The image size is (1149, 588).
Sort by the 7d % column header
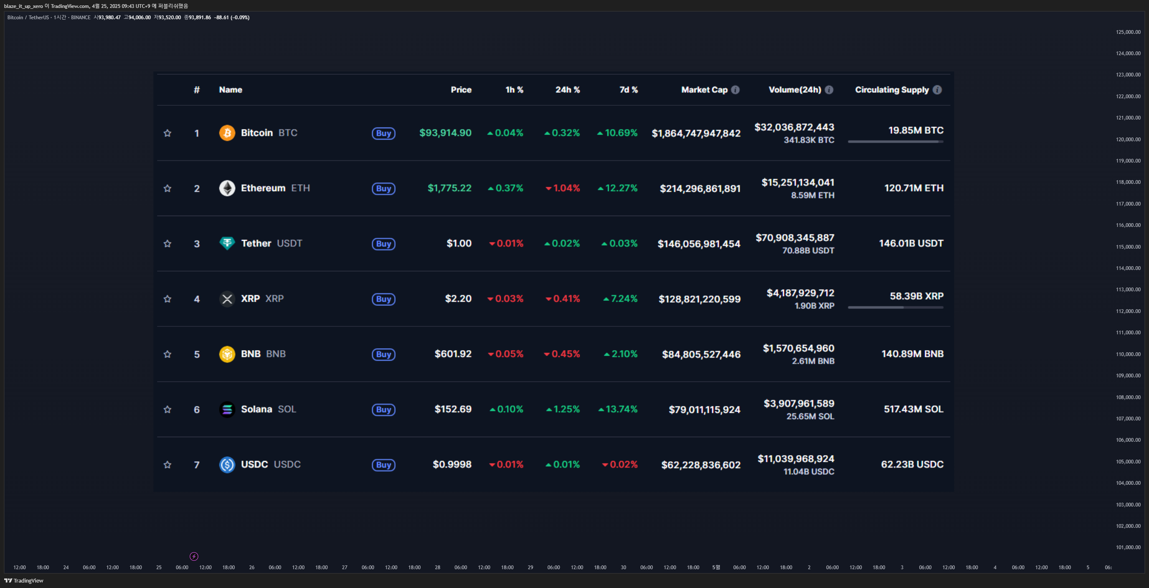pos(629,90)
